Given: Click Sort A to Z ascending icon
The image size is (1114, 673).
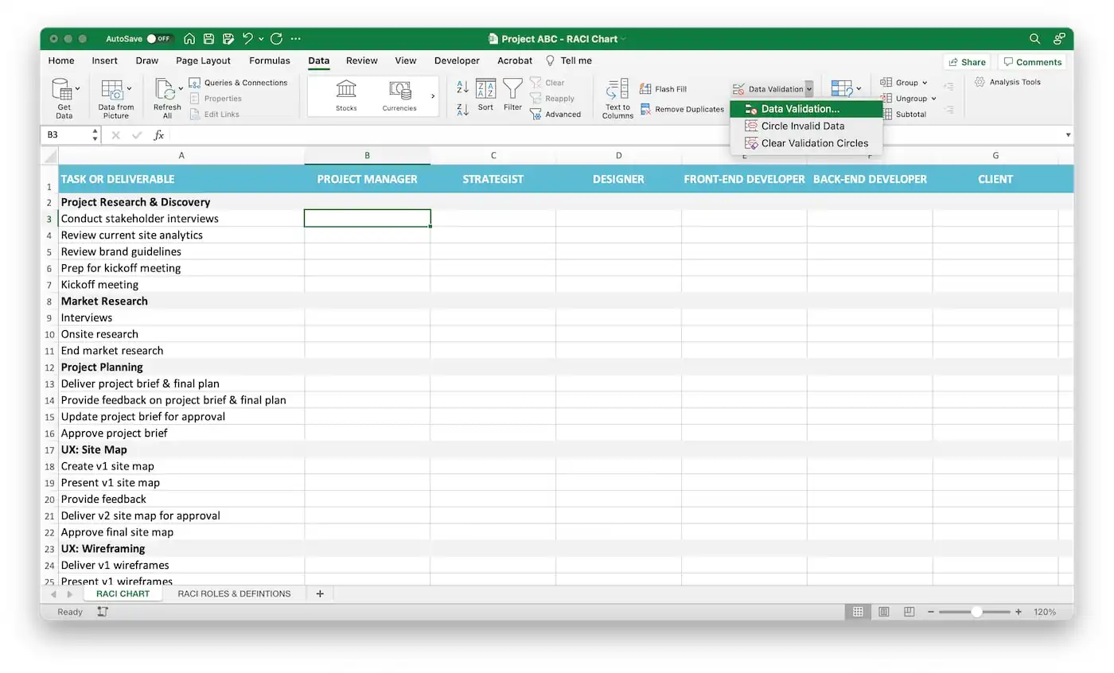Looking at the screenshot, I should tap(463, 88).
